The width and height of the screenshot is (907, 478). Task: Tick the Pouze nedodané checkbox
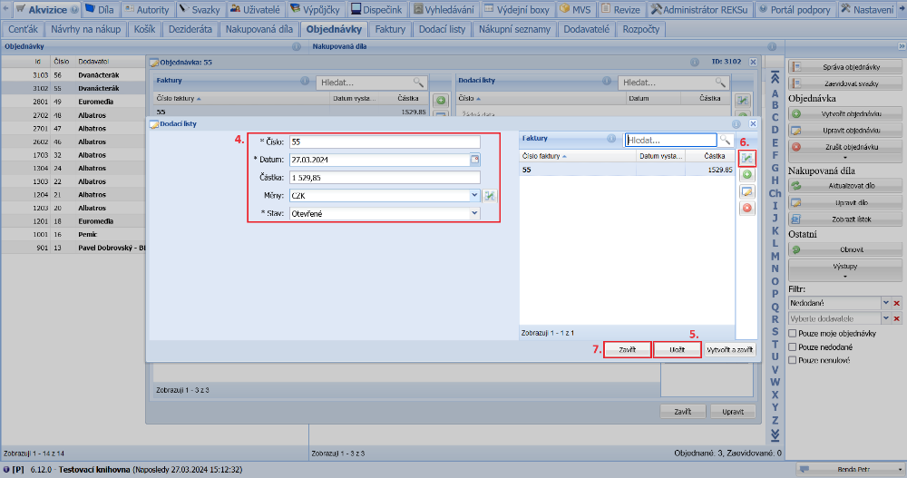coord(794,347)
